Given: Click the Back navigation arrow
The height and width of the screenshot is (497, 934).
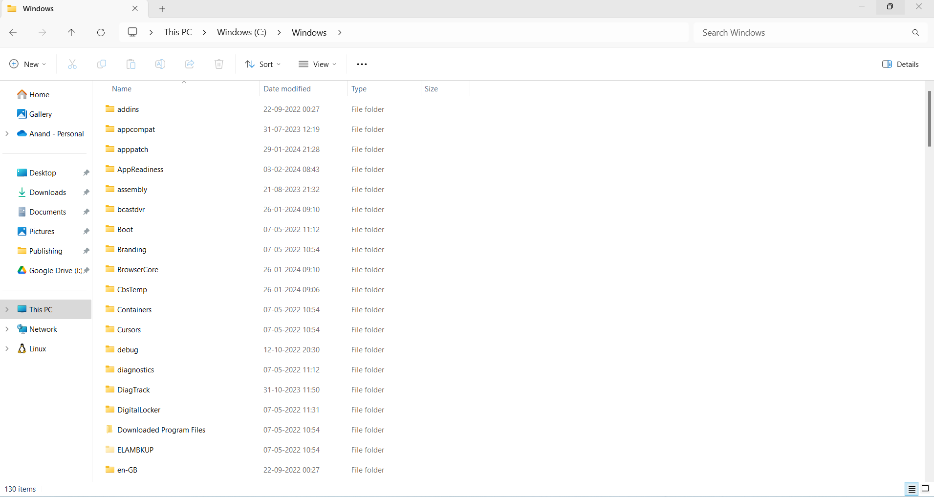Looking at the screenshot, I should pyautogui.click(x=13, y=32).
